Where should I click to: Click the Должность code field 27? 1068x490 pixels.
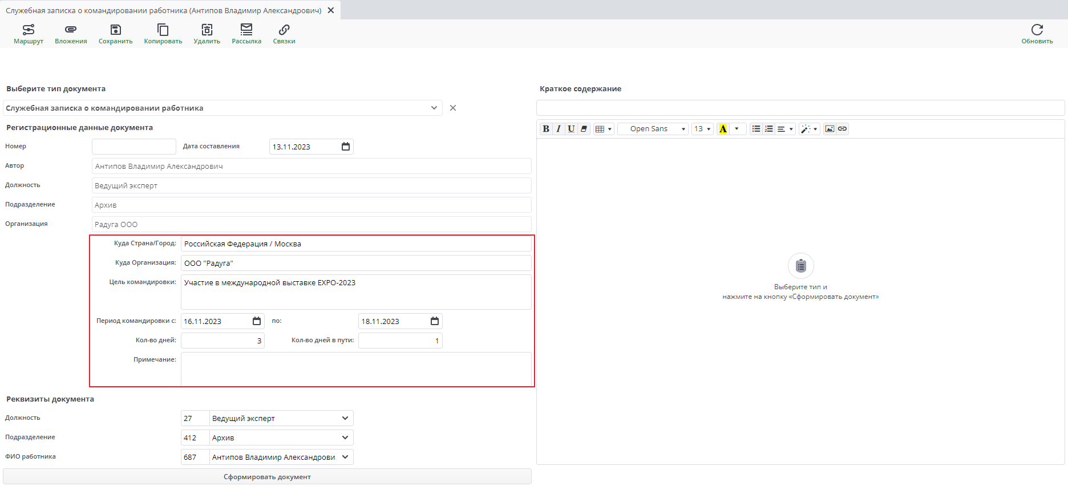click(x=195, y=418)
